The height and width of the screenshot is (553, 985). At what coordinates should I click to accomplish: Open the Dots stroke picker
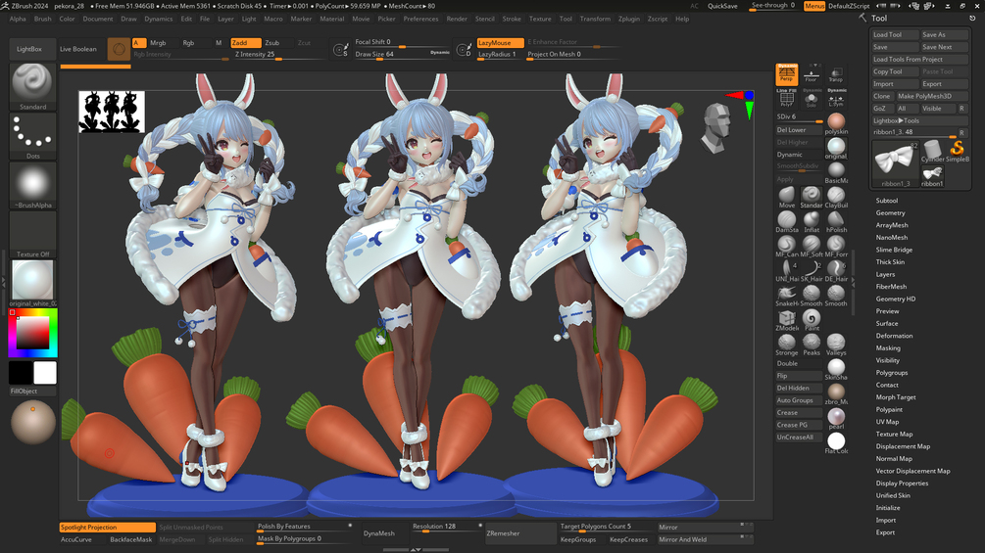click(x=32, y=136)
